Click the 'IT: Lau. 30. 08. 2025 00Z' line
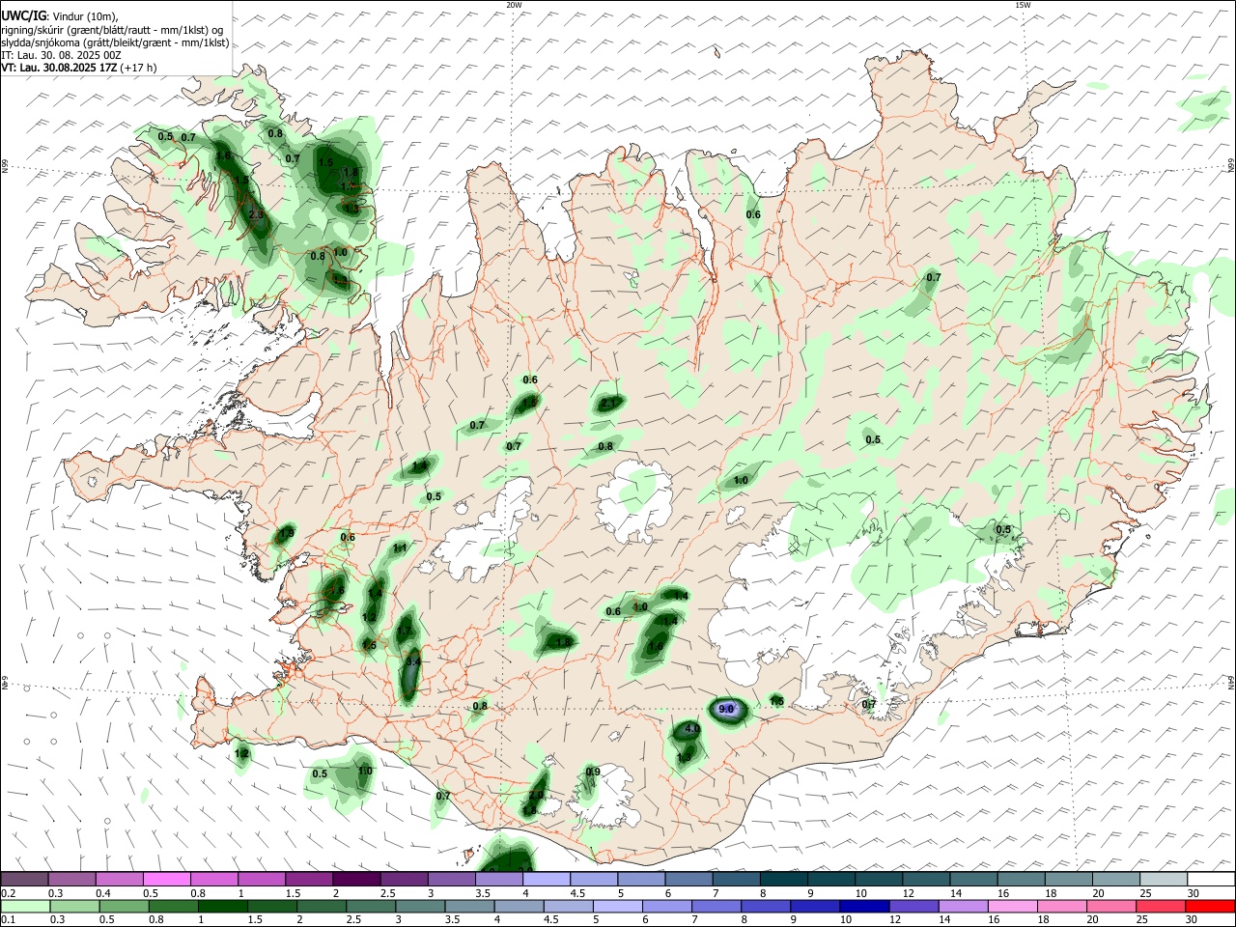 (x=61, y=55)
